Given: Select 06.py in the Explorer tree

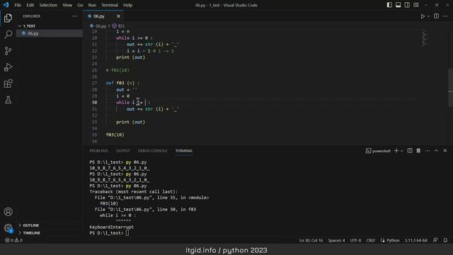Looking at the screenshot, I should coord(33,33).
